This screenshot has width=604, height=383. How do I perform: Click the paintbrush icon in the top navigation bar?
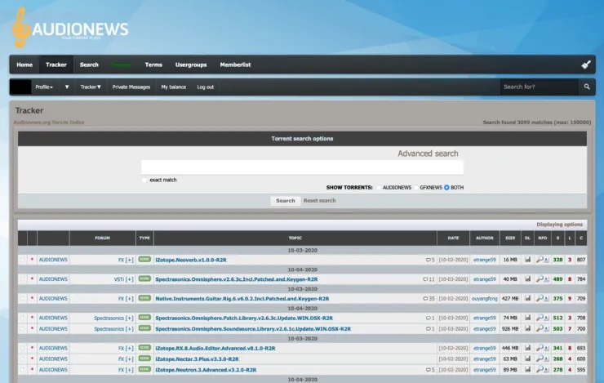pyautogui.click(x=586, y=65)
